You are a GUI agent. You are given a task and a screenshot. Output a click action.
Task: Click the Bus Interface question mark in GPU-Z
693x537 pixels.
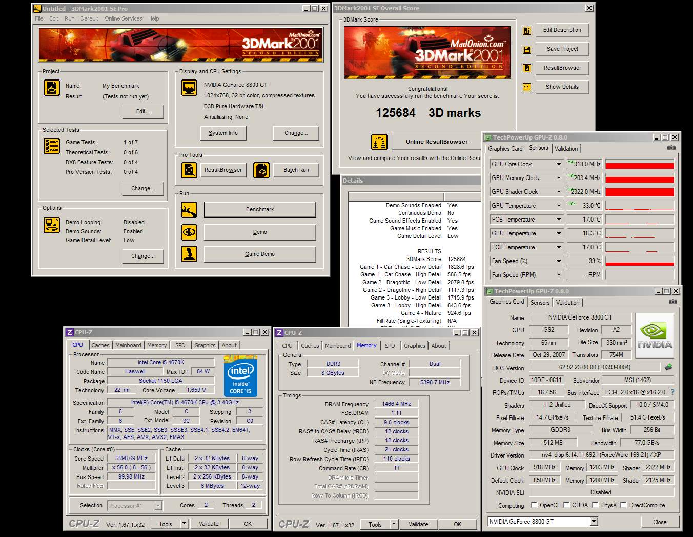pos(672,392)
